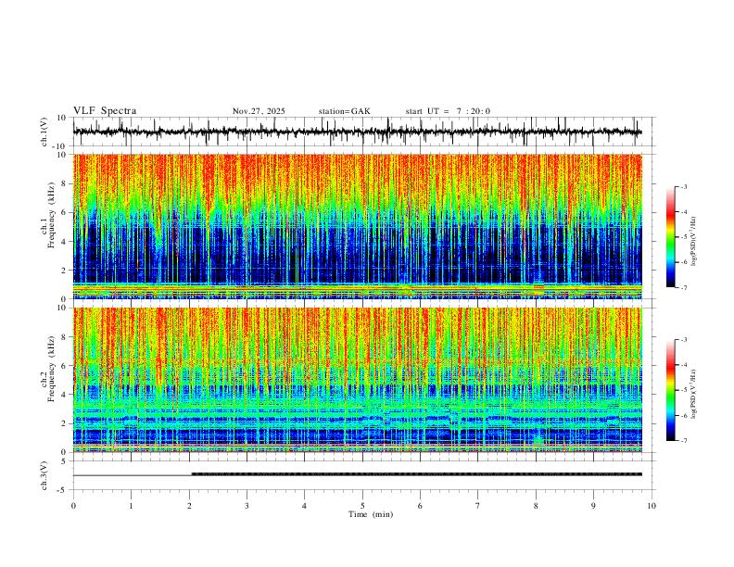Click the time axis tick label "3"
This screenshot has width=734, height=567.
point(247,506)
